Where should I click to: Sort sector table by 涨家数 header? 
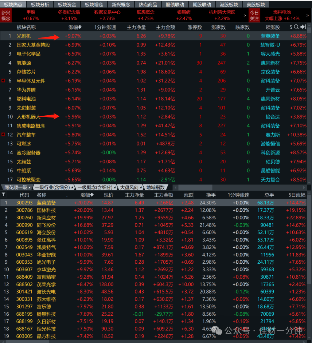tap(219, 27)
